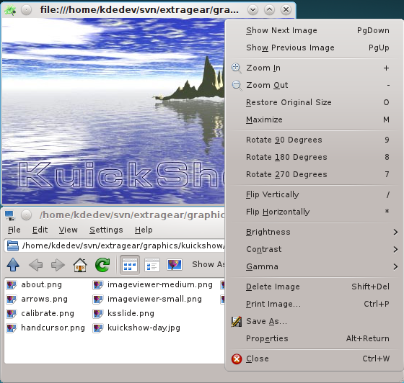Select the file name kuickshow-day.jpg
The height and width of the screenshot is (383, 404).
144,328
